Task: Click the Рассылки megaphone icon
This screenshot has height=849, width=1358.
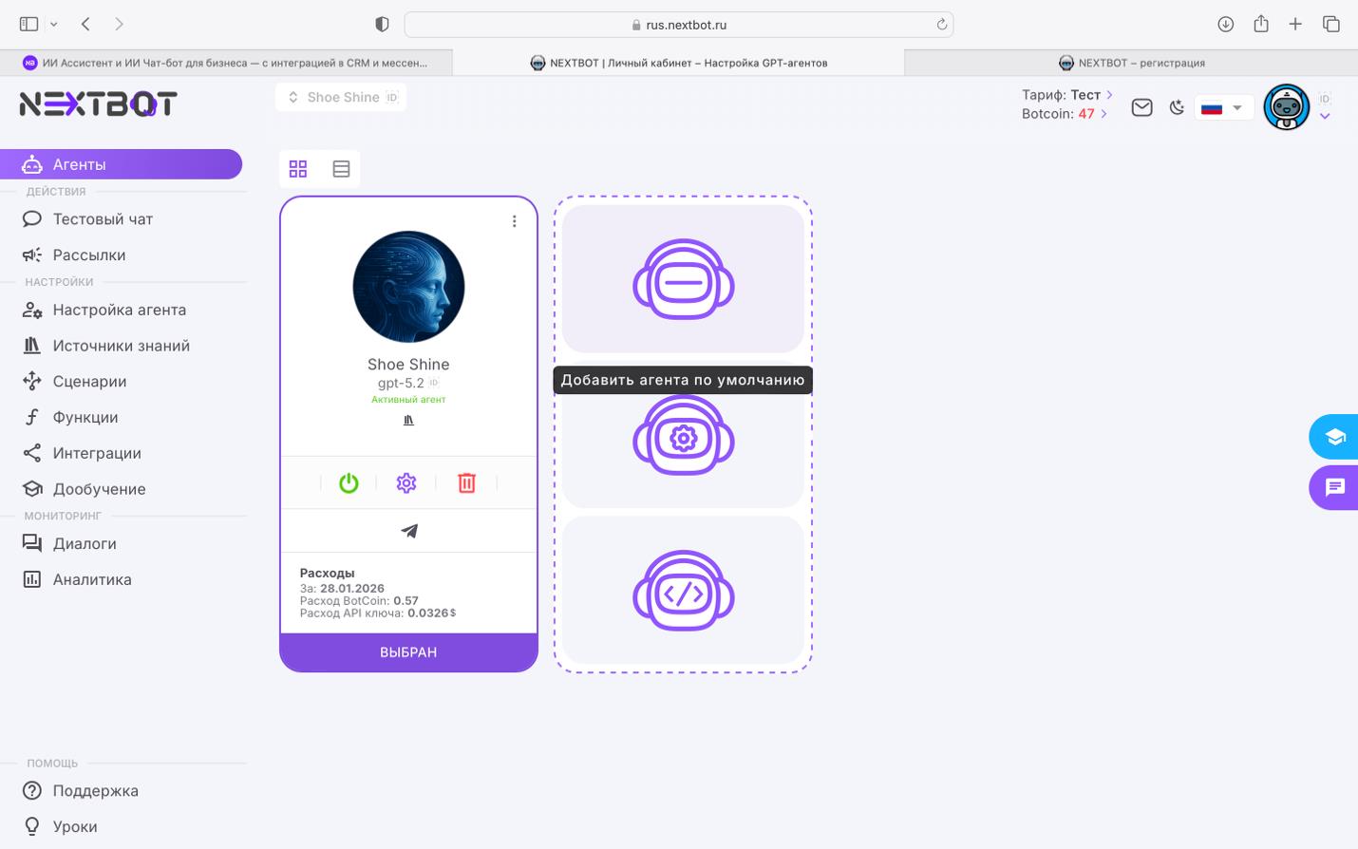Action: coord(31,255)
